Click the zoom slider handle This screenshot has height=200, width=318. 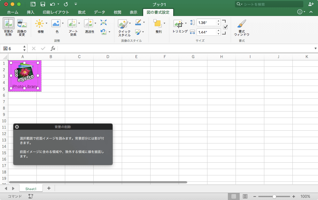pos(274,196)
